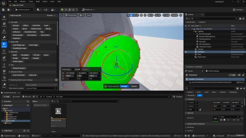Open the File menu
This screenshot has height=138, width=246.
[x=10, y=2]
